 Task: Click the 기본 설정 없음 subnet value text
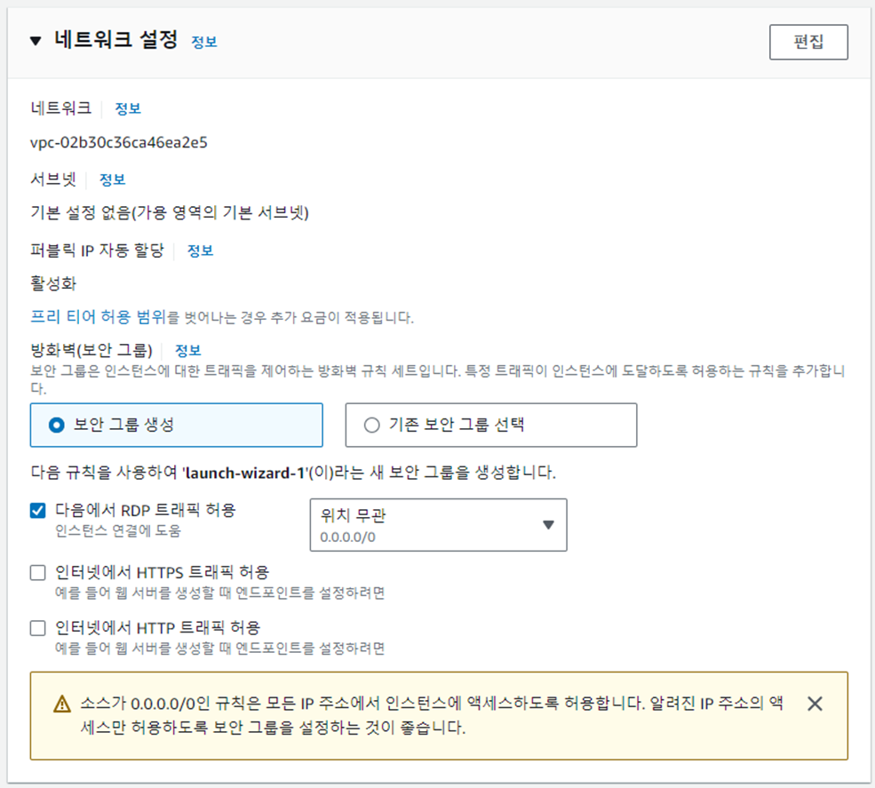coord(170,212)
